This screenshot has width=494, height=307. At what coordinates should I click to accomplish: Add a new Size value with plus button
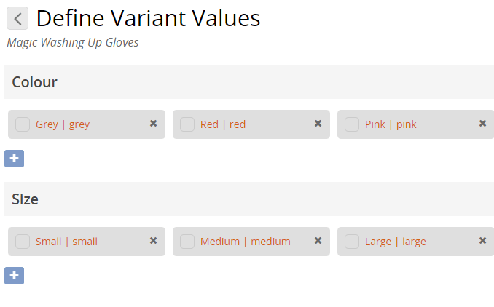[x=14, y=276]
